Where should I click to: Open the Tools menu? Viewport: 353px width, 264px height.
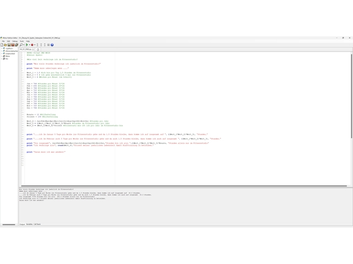(22, 41)
